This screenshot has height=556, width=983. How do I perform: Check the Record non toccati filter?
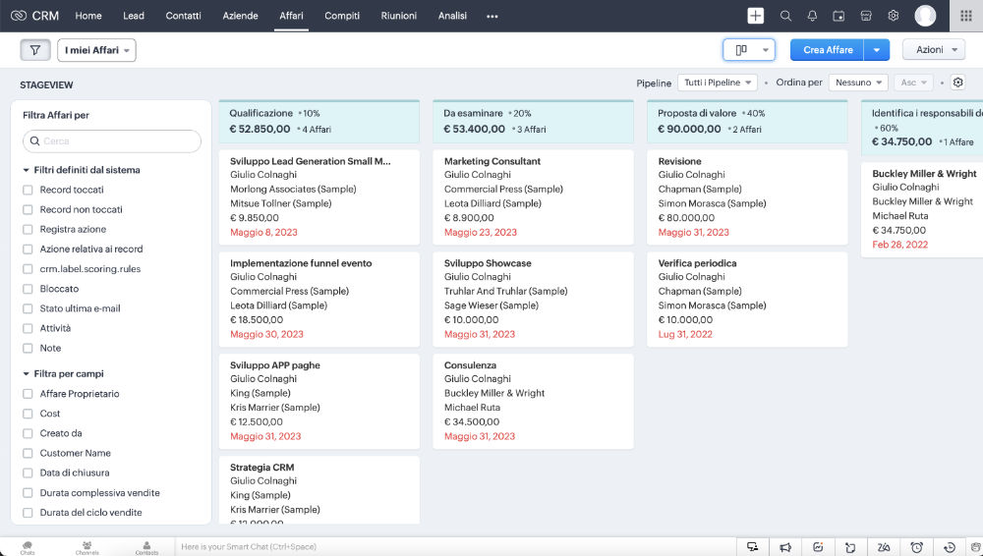[x=28, y=209]
